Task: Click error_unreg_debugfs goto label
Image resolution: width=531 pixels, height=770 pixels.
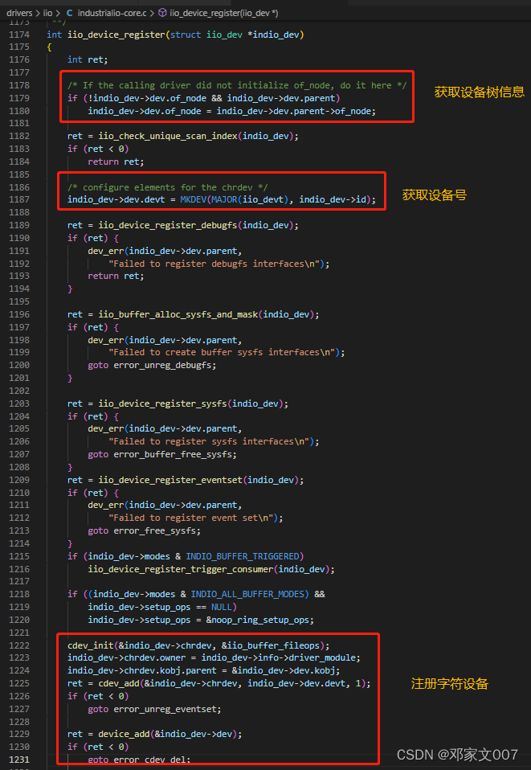Action: tap(163, 365)
